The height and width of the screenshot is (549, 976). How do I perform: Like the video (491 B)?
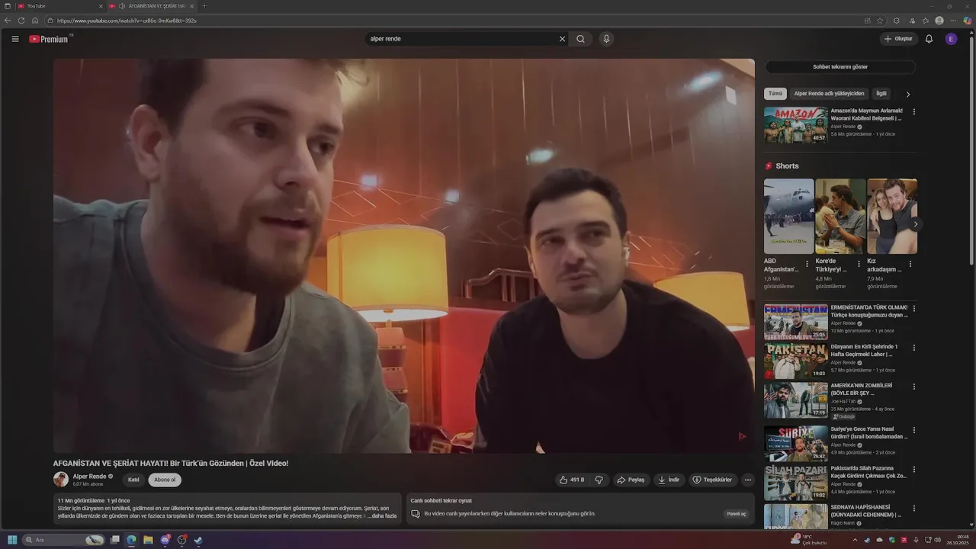click(x=571, y=480)
